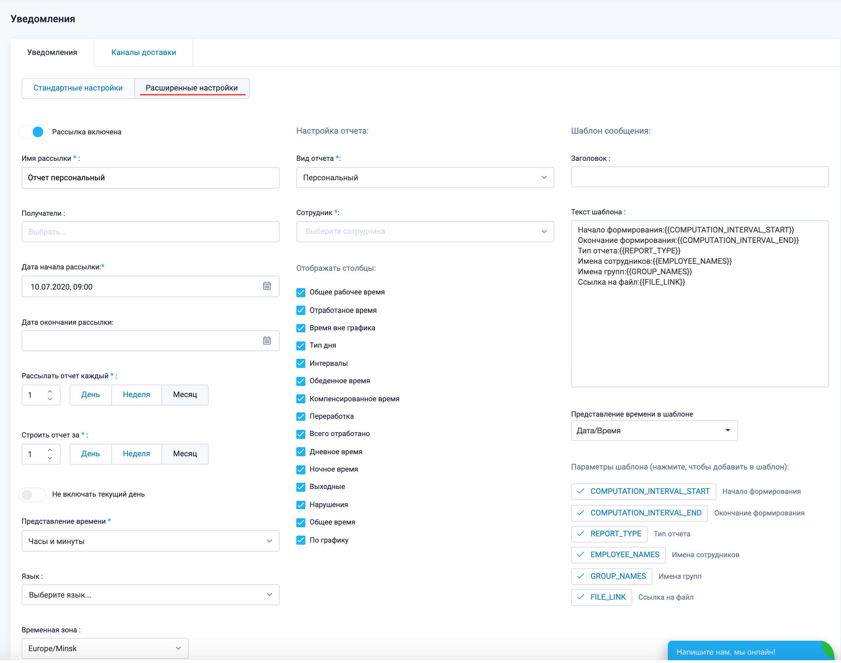The image size is (841, 663).
Task: Increase the 'Рассылать отчет каждый' number
Action: coord(50,391)
